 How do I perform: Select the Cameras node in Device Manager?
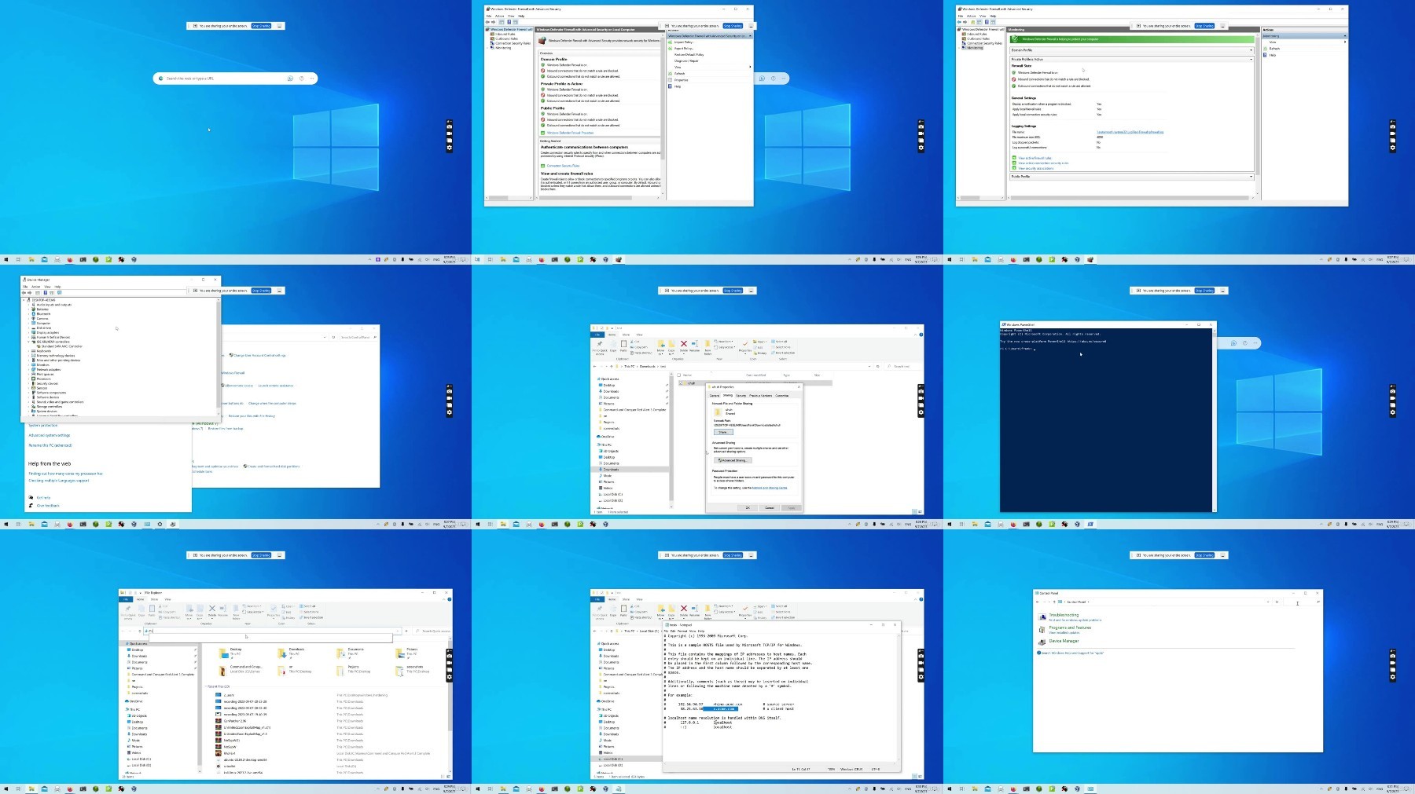(42, 319)
